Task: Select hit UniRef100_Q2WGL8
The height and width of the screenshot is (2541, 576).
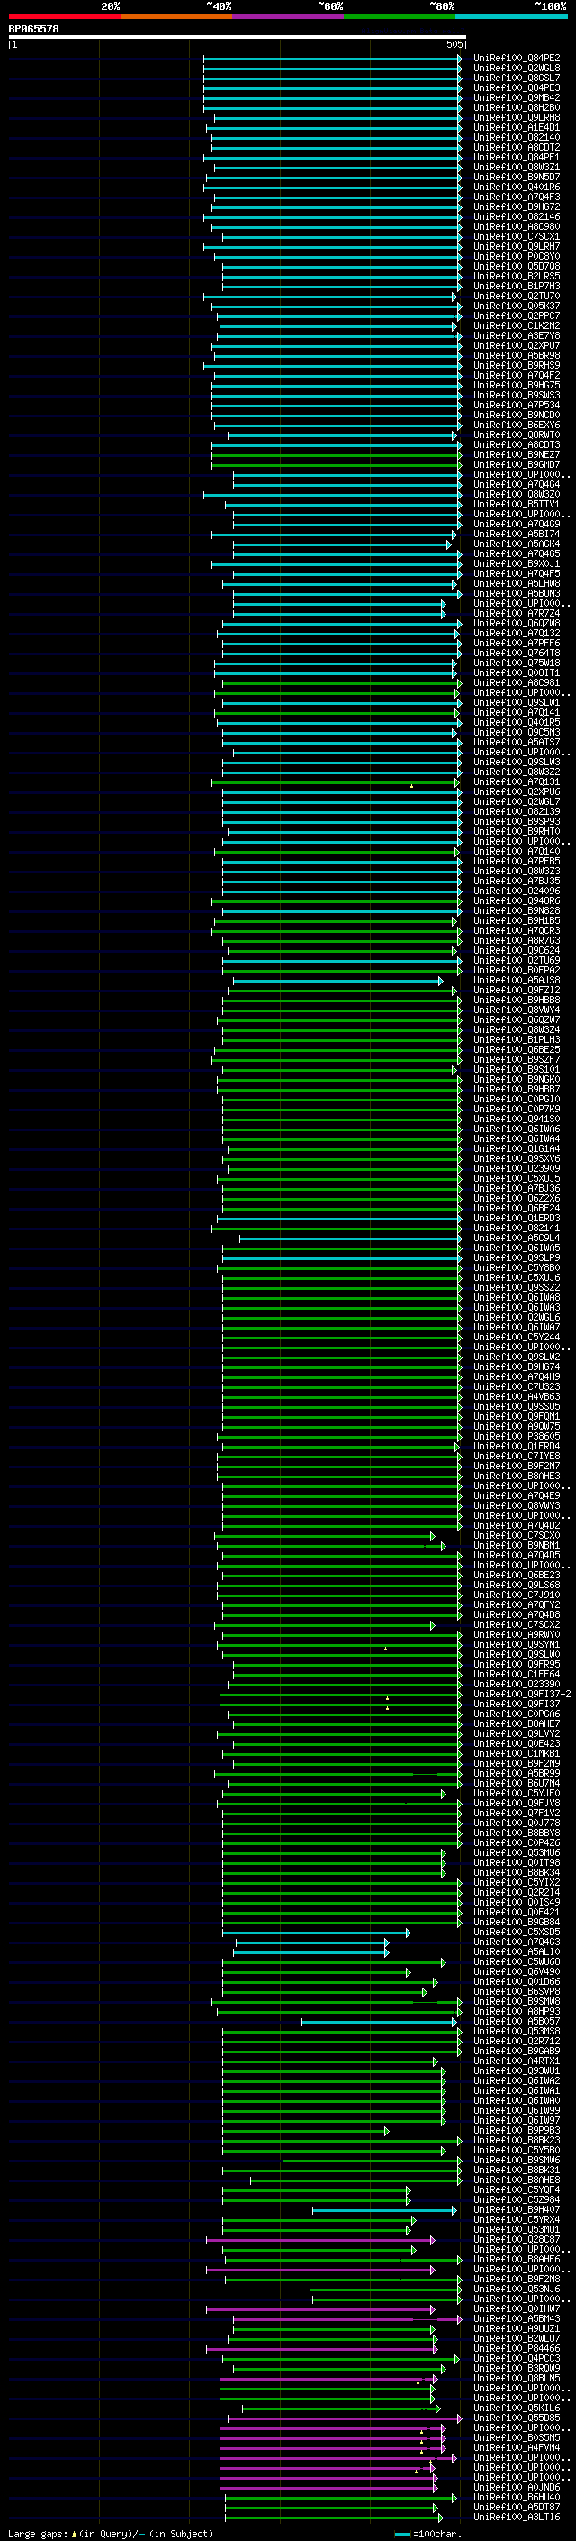Action: tap(516, 69)
